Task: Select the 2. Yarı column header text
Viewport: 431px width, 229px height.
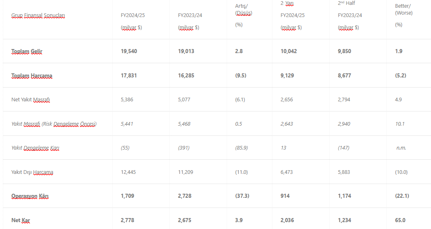Action: [287, 3]
